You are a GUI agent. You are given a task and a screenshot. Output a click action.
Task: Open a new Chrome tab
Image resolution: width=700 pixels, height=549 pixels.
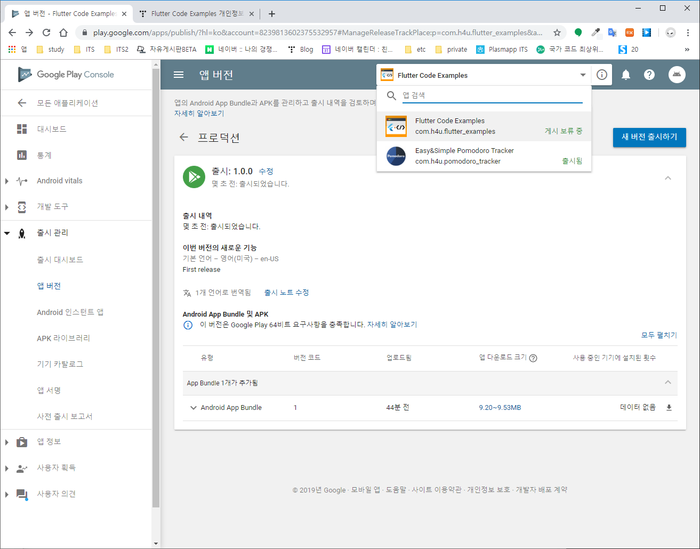(x=271, y=14)
